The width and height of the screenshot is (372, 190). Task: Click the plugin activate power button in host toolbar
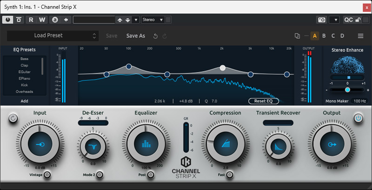click(8, 20)
